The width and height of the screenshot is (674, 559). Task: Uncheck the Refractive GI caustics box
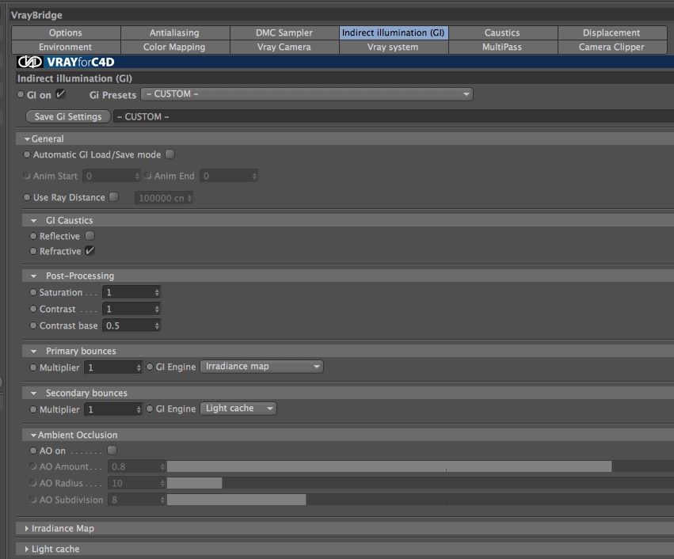tap(89, 250)
